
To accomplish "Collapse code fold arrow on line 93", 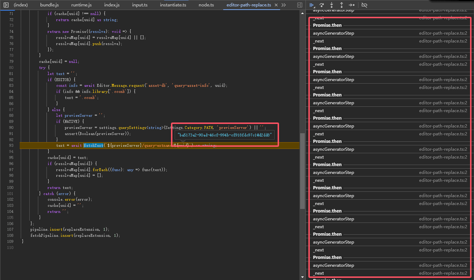I will (x=17, y=145).
